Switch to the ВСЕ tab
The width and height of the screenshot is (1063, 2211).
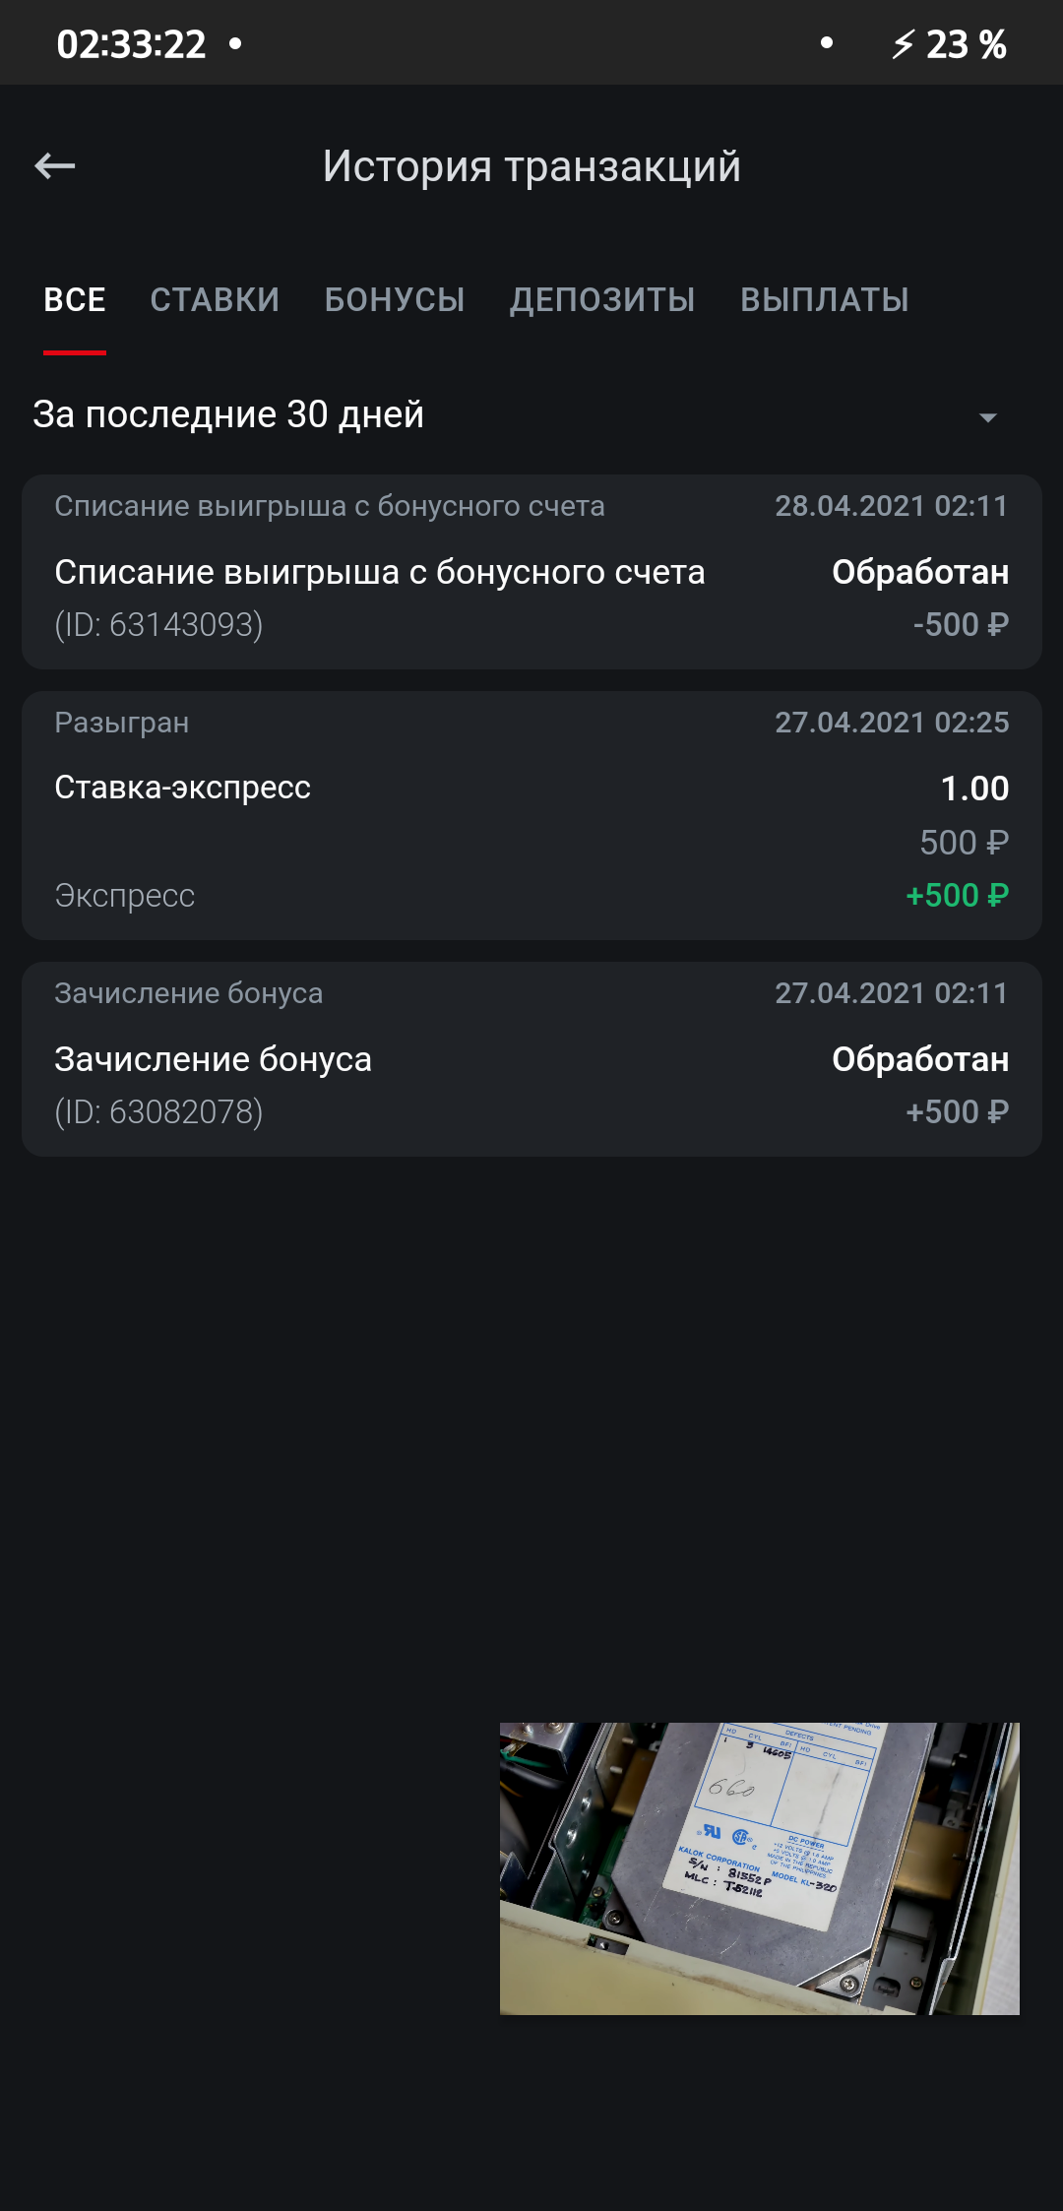pos(75,300)
